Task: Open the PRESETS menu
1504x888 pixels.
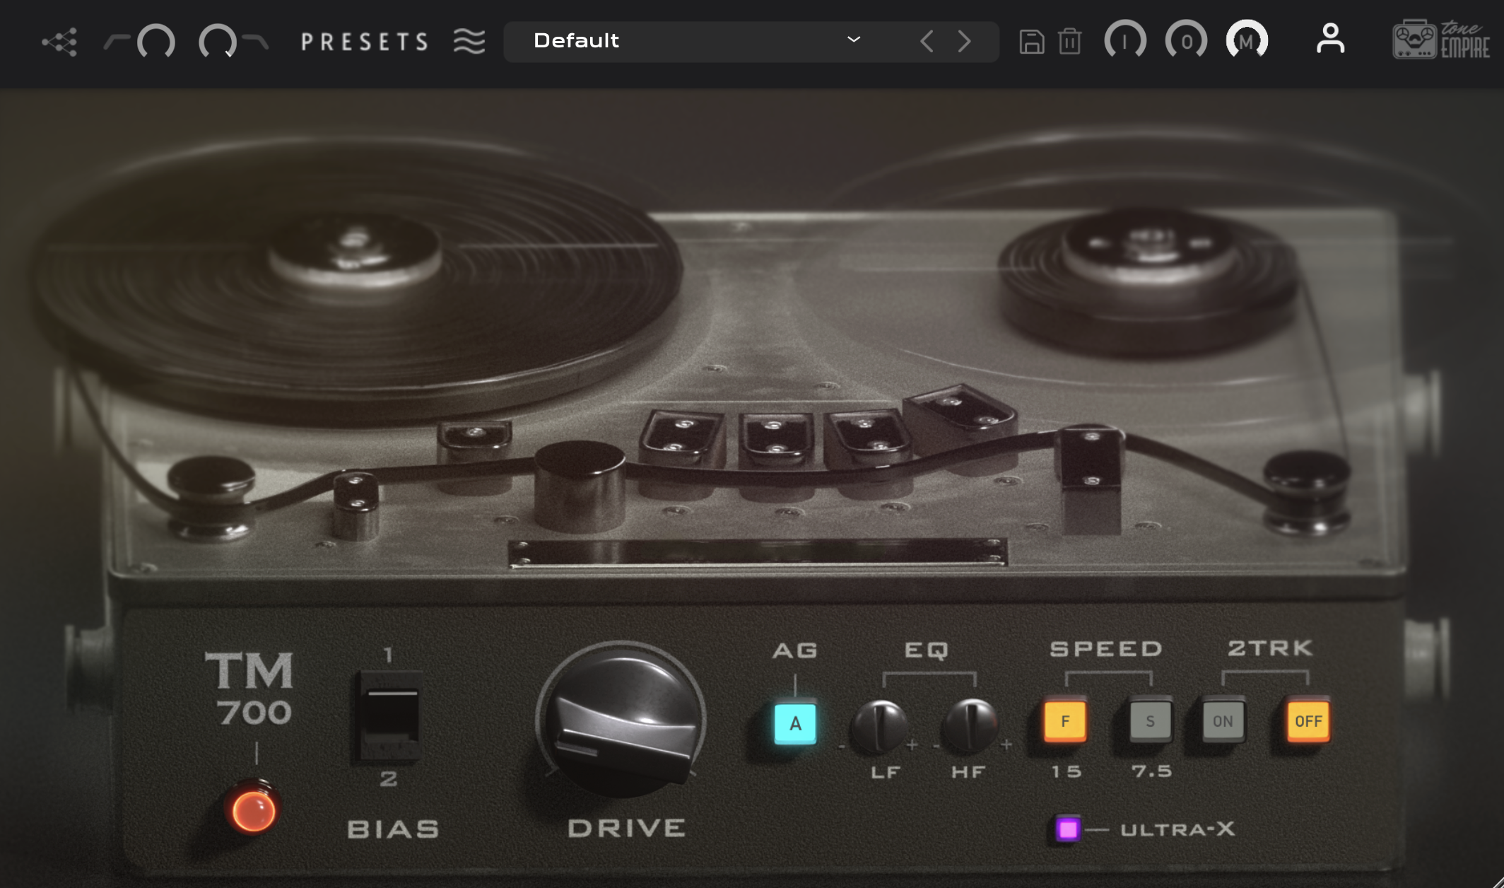Action: [365, 42]
